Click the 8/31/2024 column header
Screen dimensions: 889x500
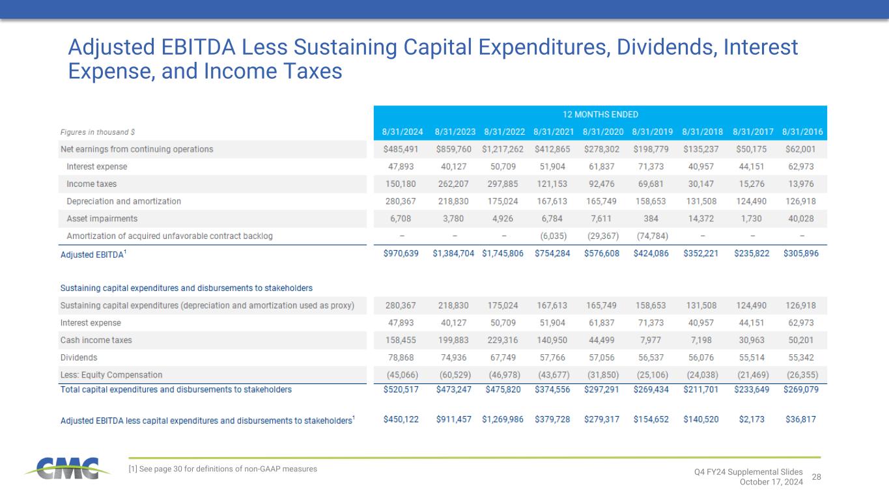pos(401,132)
